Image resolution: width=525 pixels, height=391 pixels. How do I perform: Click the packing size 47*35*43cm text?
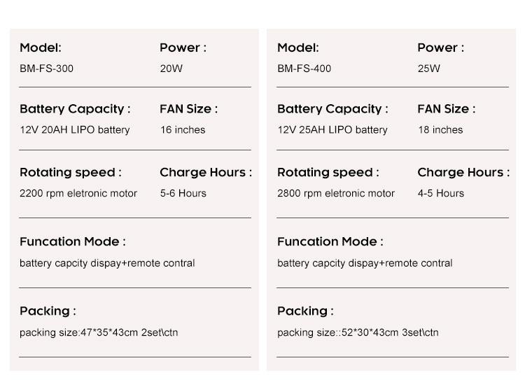pyautogui.click(x=99, y=332)
